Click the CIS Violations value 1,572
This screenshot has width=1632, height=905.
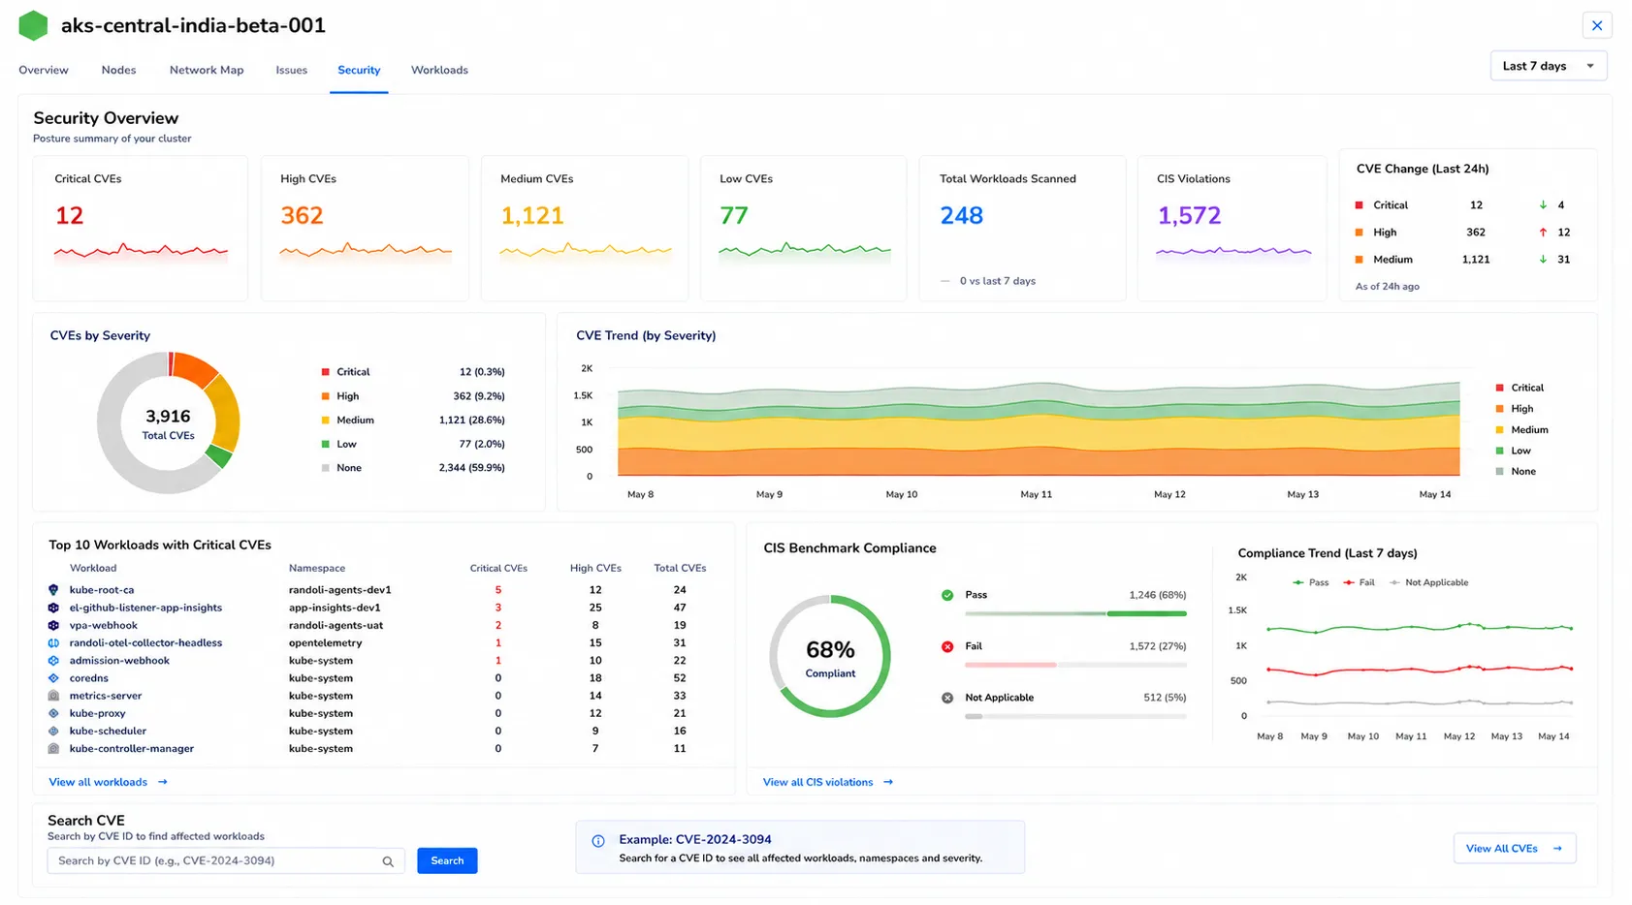[x=1189, y=215]
